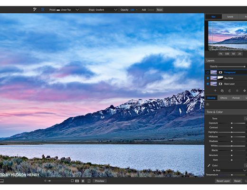The width and height of the screenshot is (247, 190).
Task: Set navigator zoom to 100
Action: [227, 54]
